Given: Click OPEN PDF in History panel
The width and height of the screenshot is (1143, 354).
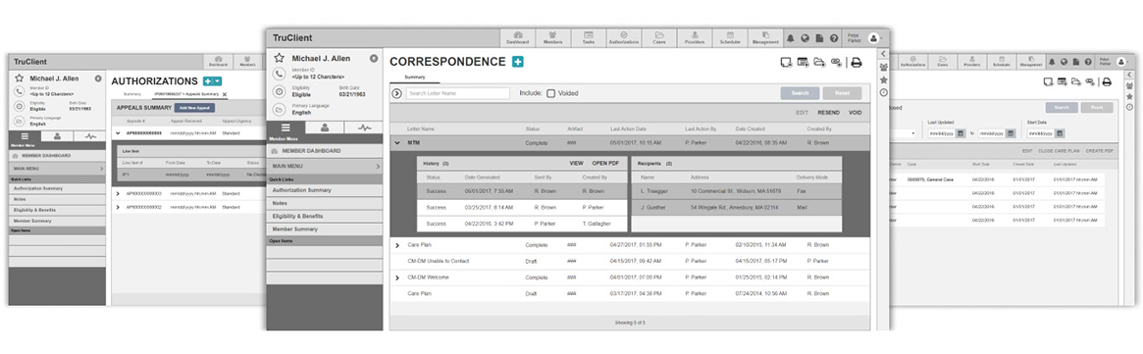Looking at the screenshot, I should (605, 163).
